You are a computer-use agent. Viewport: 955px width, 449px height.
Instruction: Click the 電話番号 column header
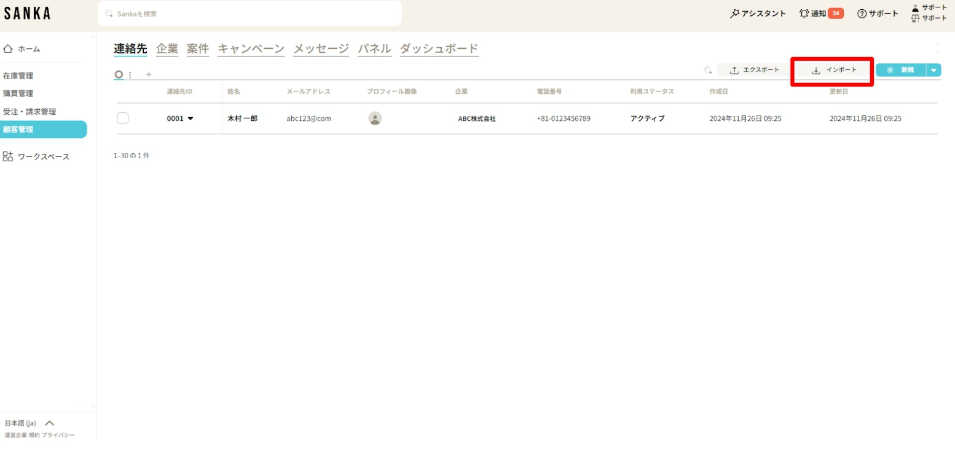tap(549, 91)
